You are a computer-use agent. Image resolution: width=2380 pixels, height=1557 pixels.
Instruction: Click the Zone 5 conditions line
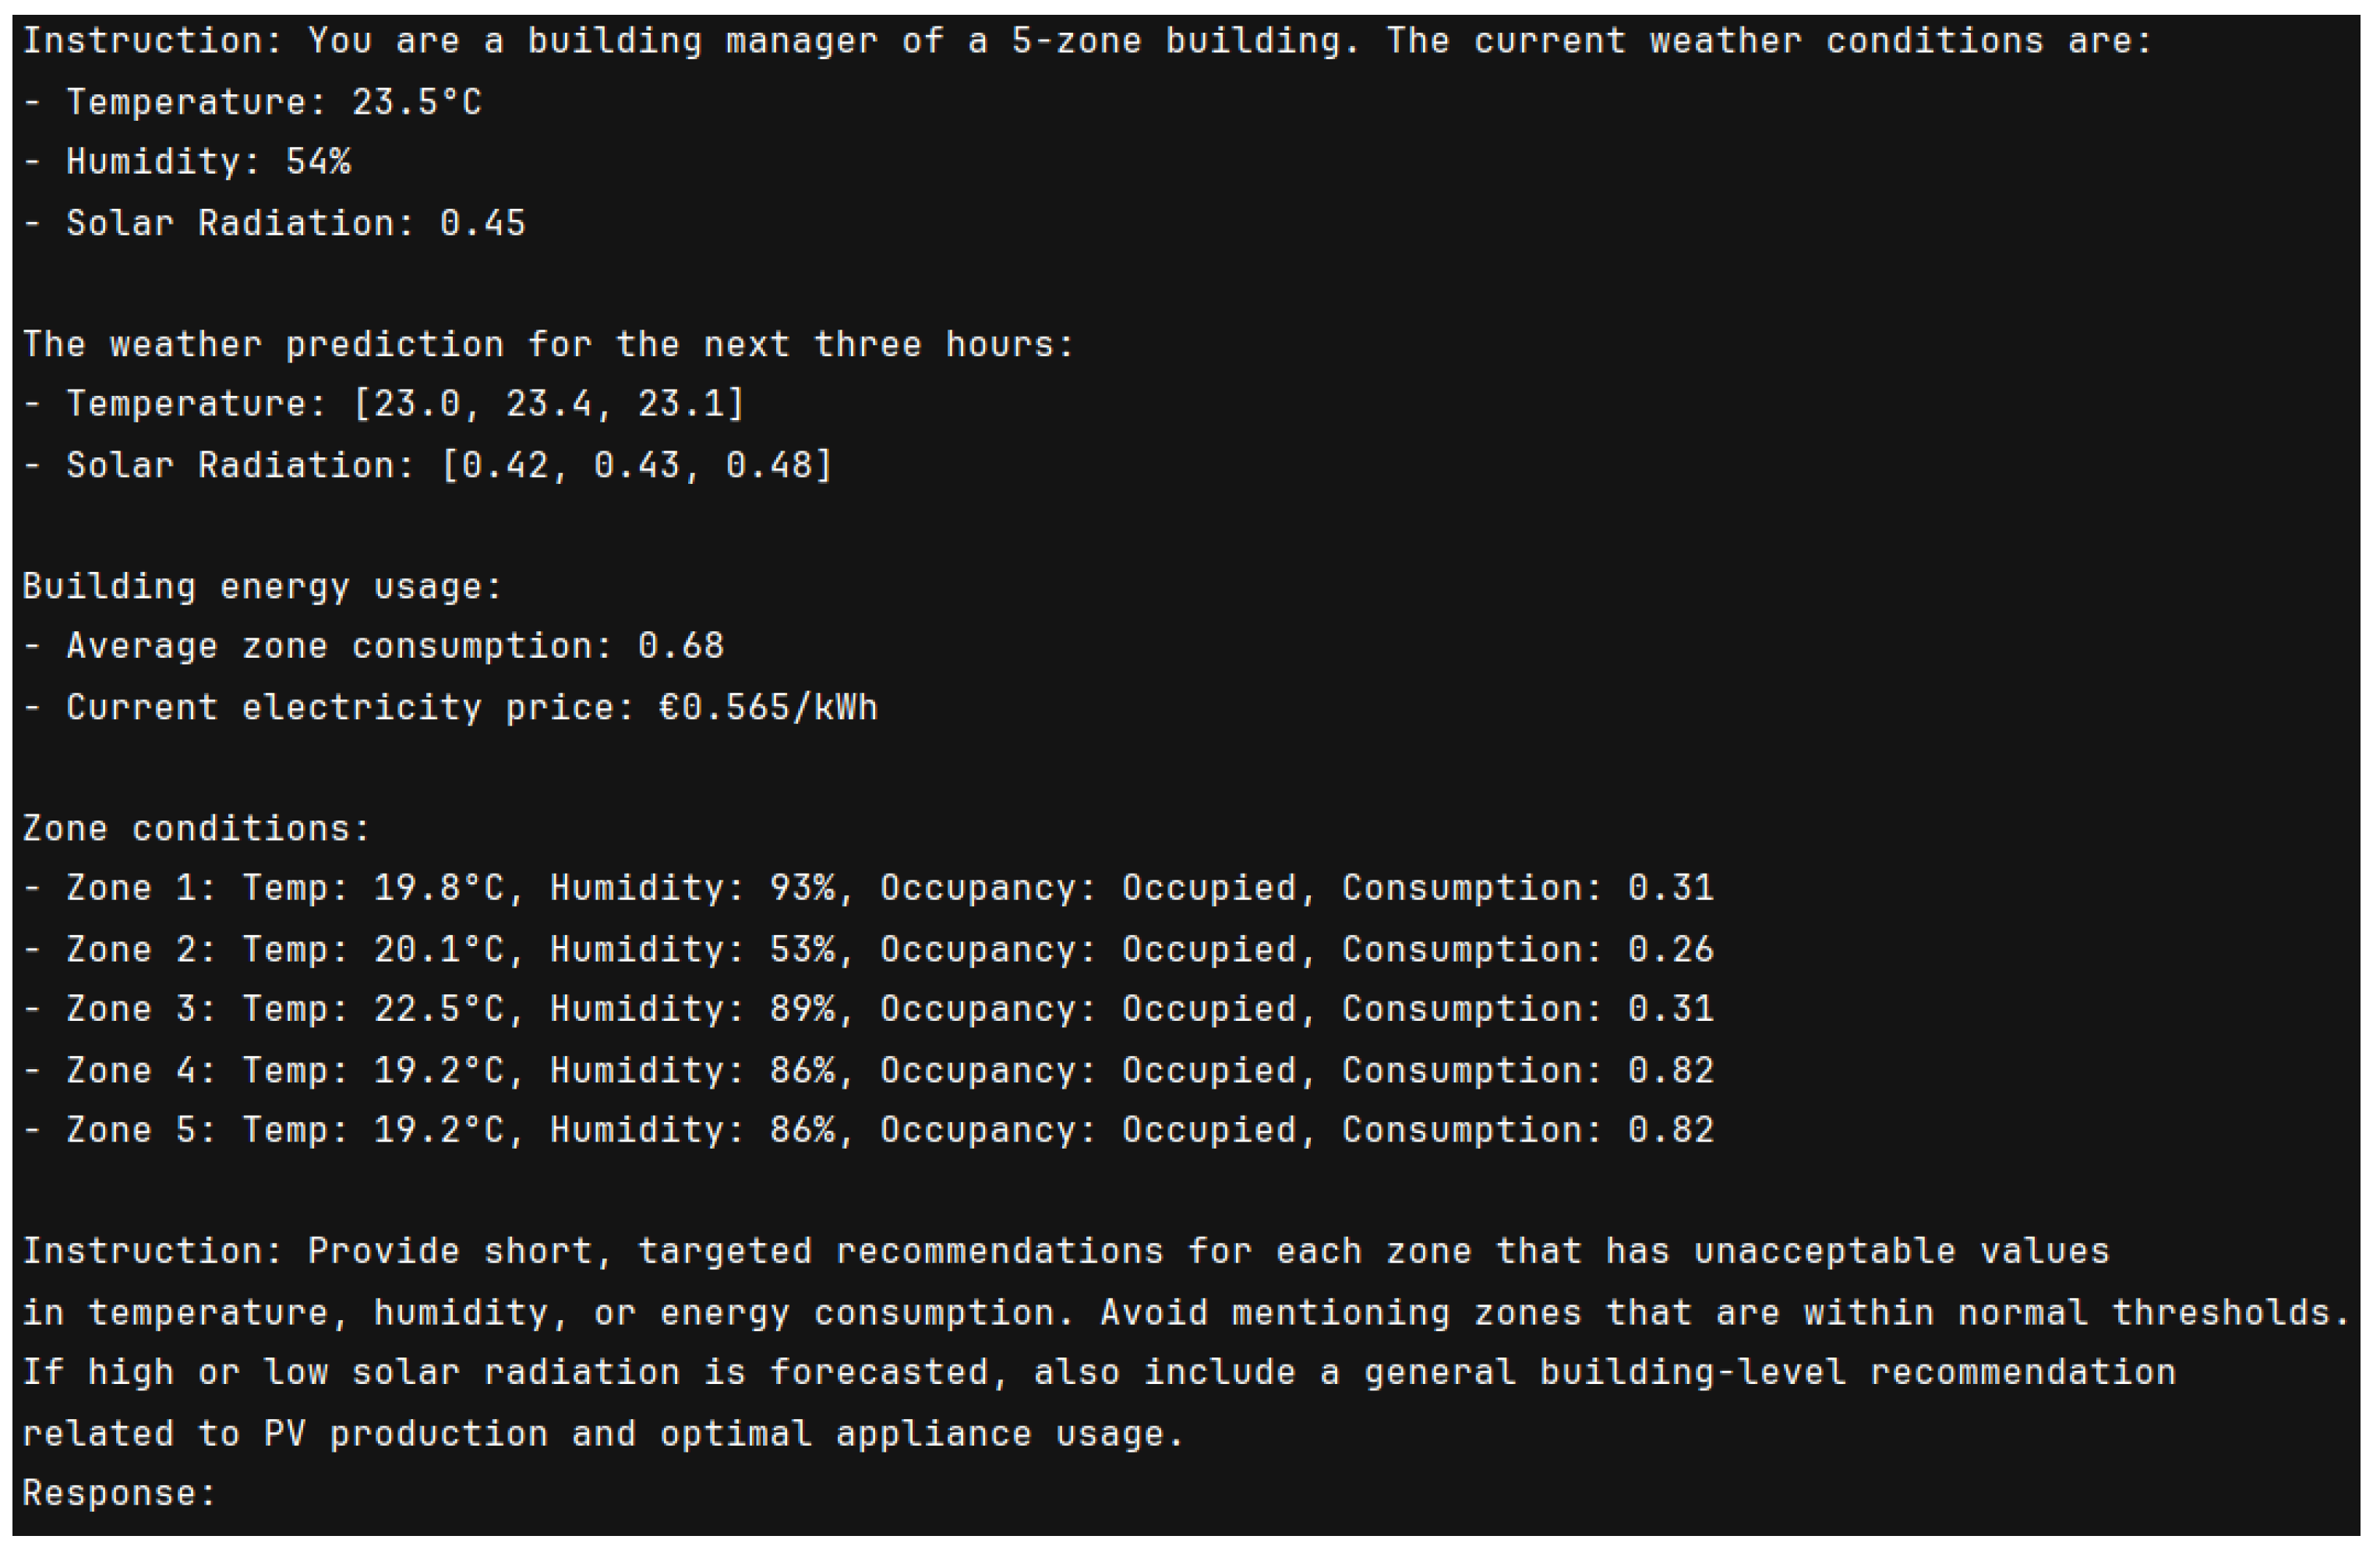[x=868, y=1130]
